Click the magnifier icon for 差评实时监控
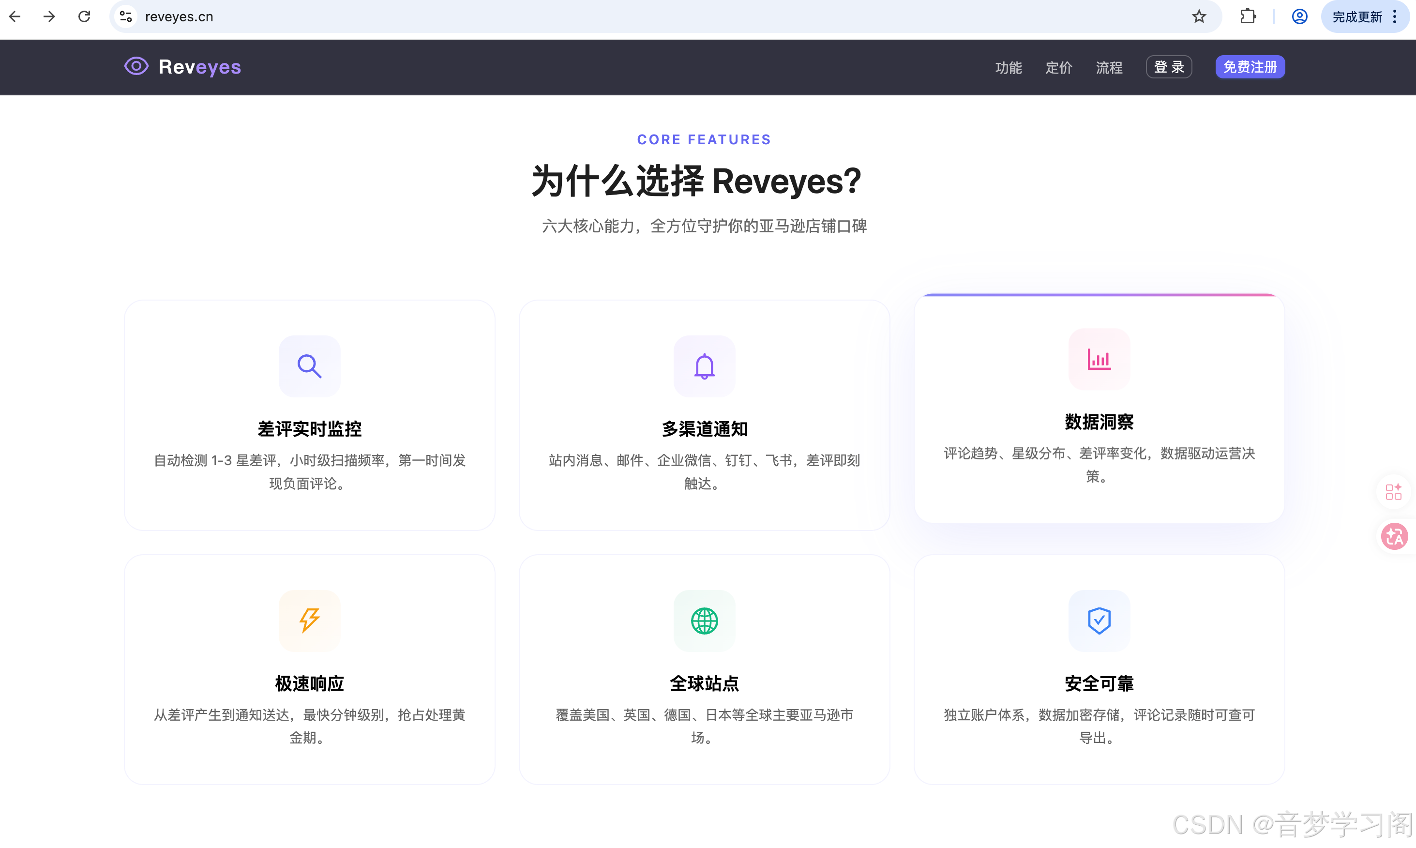 click(x=310, y=366)
